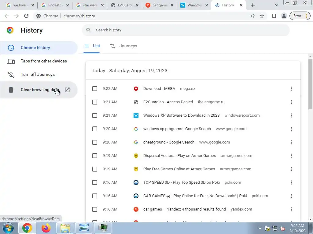Viewport: 313px width, 234px height.
Task: Switch to the Rodest52 tab
Action: click(55, 5)
